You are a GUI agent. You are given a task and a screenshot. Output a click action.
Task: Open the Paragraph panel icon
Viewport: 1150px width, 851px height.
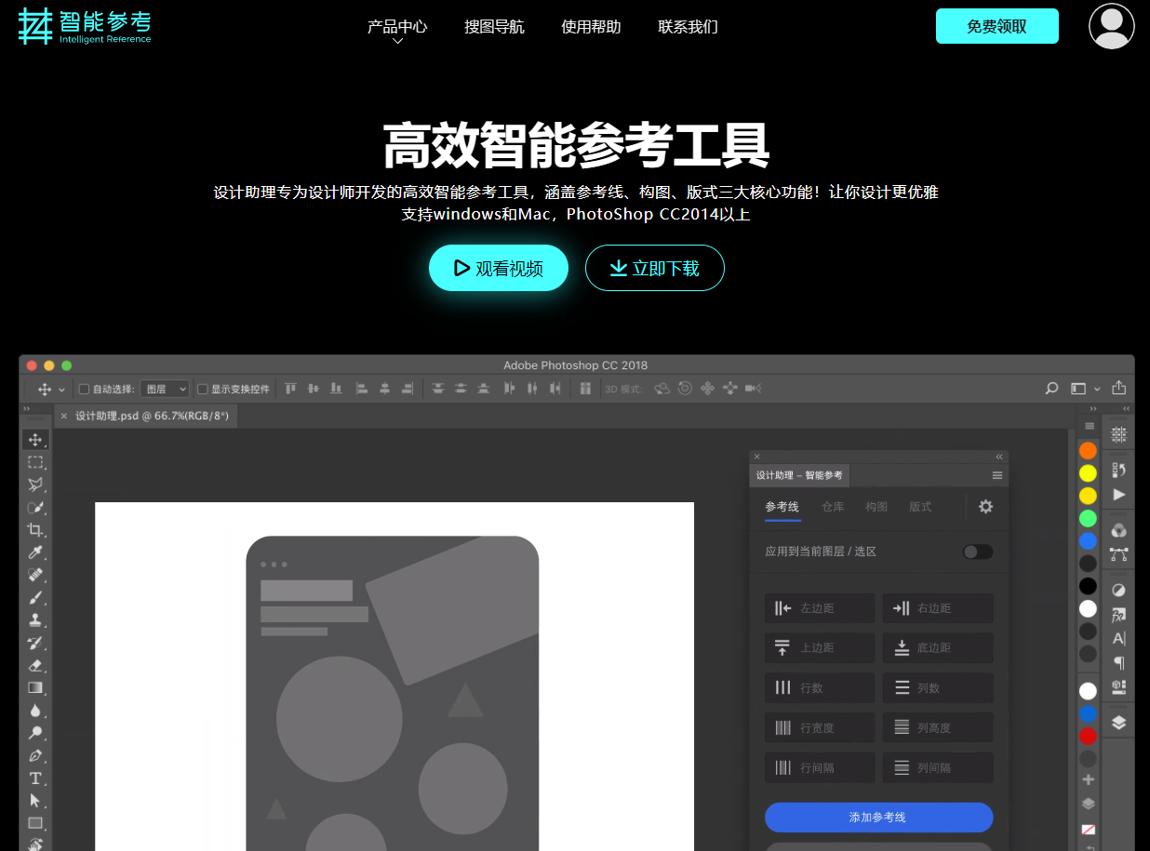(1118, 662)
